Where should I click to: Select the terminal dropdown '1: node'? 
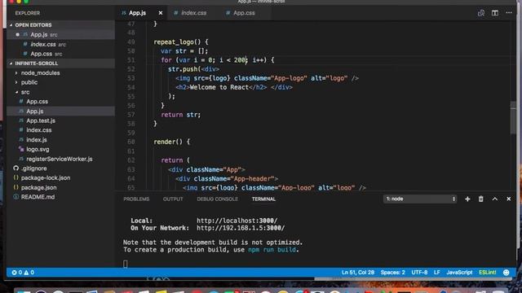[420, 199]
